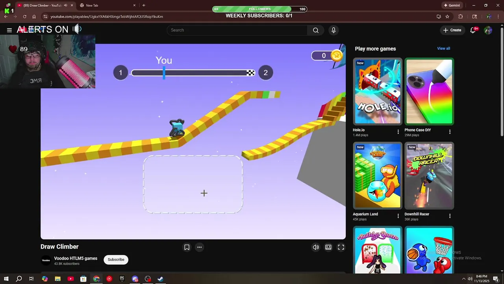Open Steam from the taskbar
504x284 pixels.
(x=161, y=279)
